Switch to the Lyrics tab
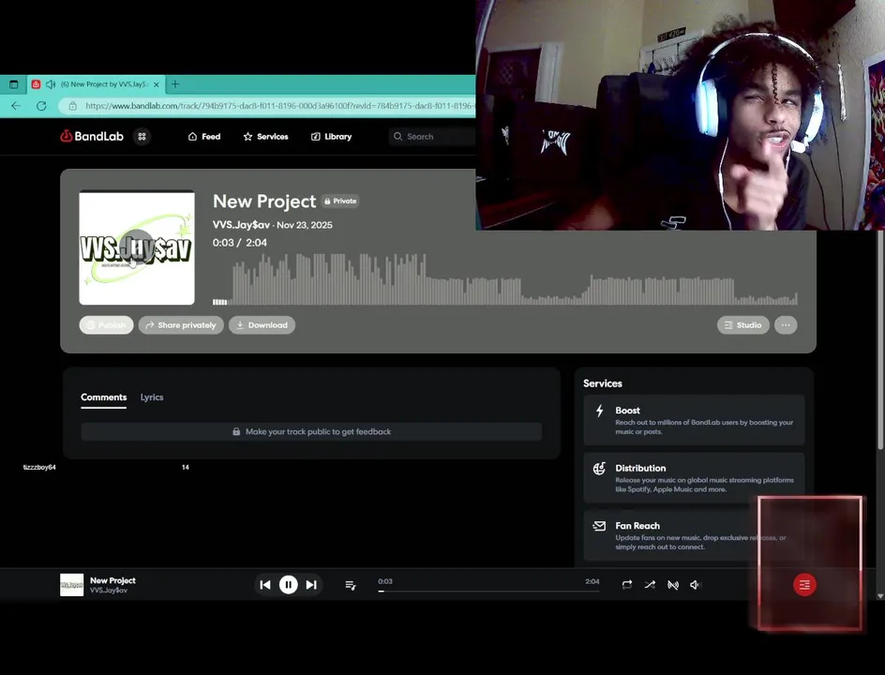This screenshot has width=885, height=675. pyautogui.click(x=152, y=397)
